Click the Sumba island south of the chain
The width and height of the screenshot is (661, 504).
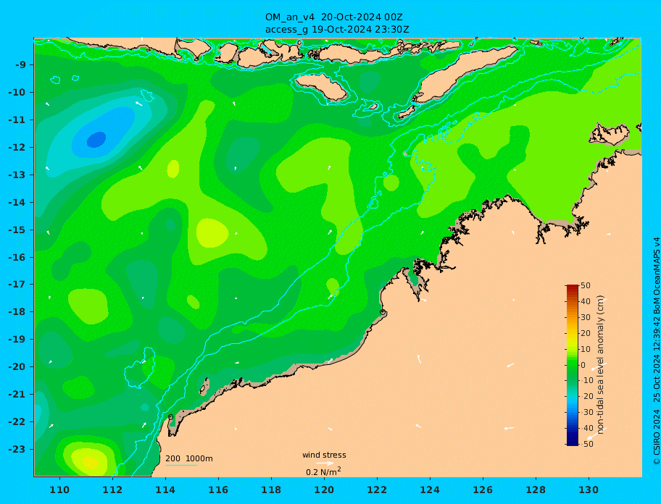321,87
